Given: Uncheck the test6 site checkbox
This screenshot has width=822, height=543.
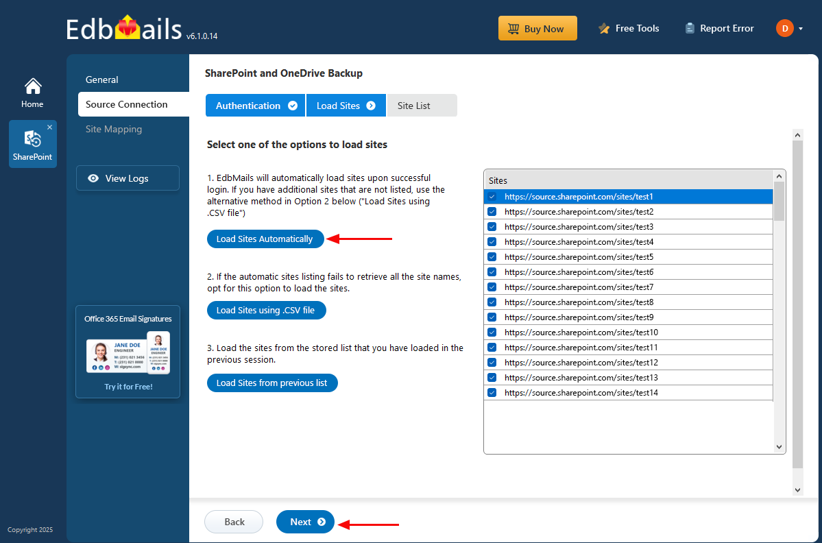Looking at the screenshot, I should (x=492, y=272).
